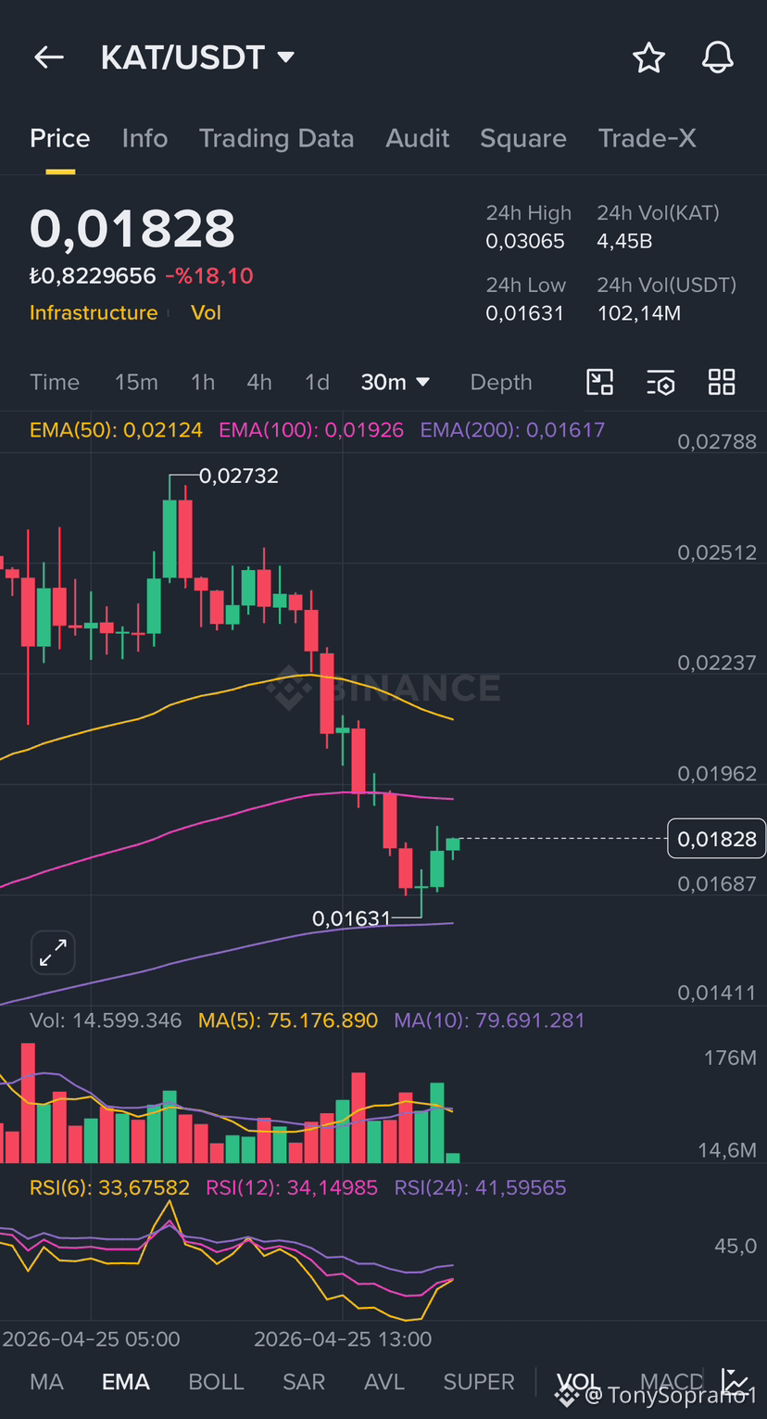Open price alert bell icon
Image resolution: width=767 pixels, height=1419 pixels.
(717, 57)
